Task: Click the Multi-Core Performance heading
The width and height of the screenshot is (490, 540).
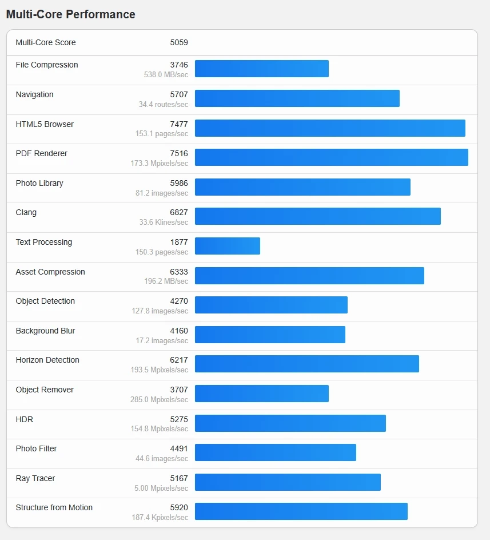Action: (x=71, y=14)
